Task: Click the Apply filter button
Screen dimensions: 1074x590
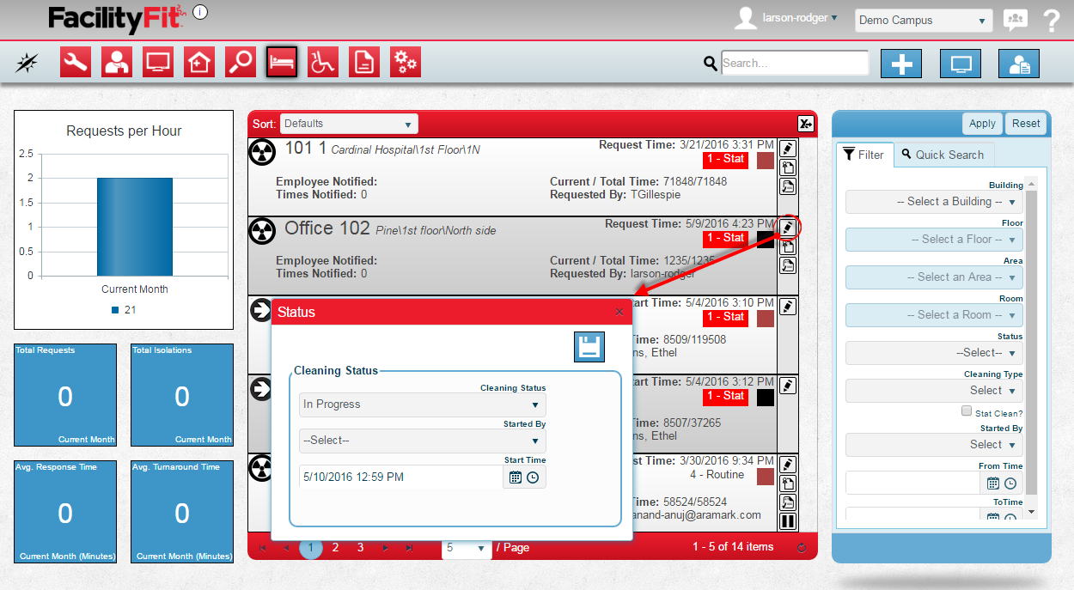Action: (x=982, y=124)
